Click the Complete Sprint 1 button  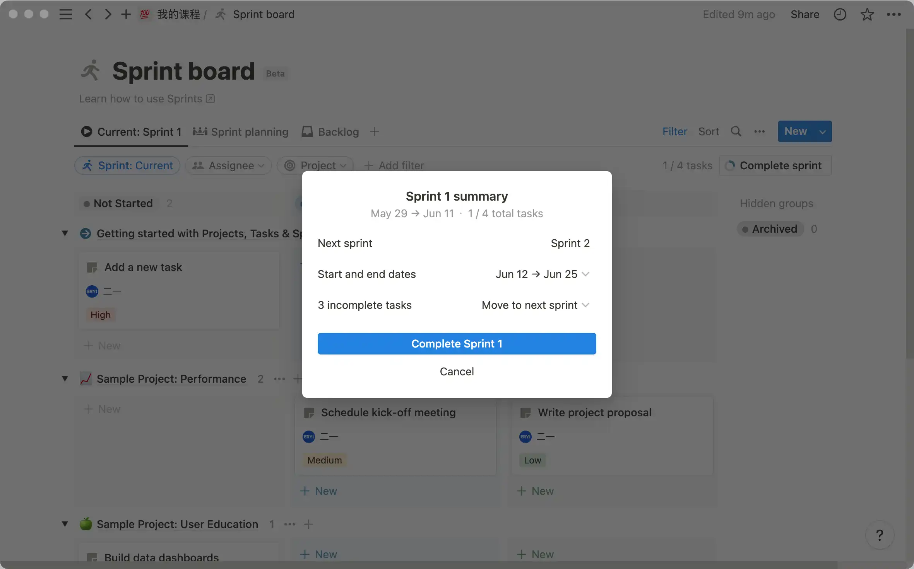[x=457, y=344]
